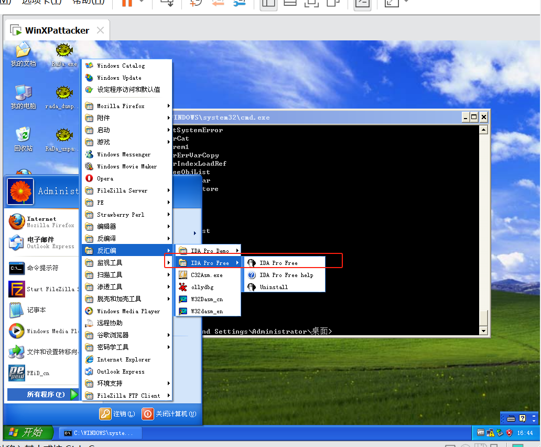
Task: Open IDA Pro Free help
Action: tap(285, 275)
